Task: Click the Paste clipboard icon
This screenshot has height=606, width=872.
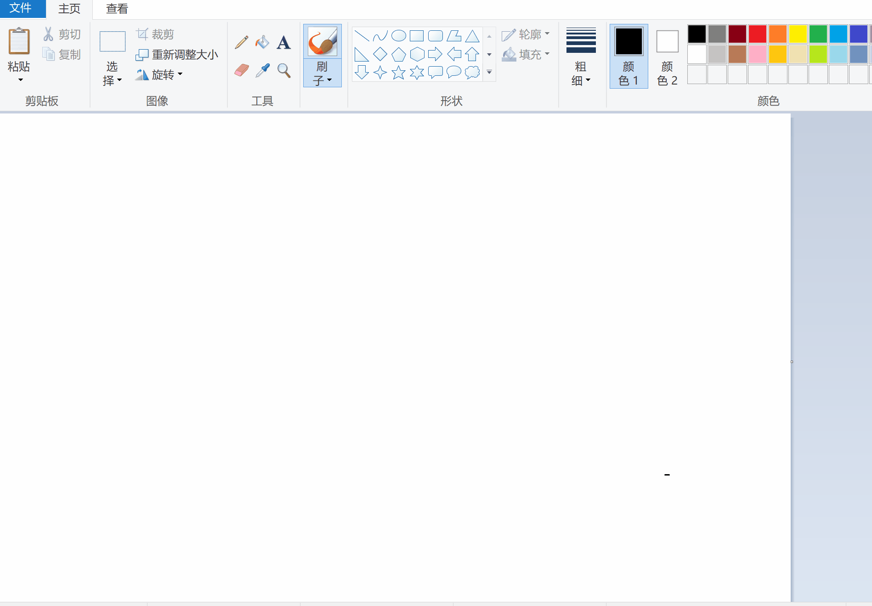Action: coord(19,41)
